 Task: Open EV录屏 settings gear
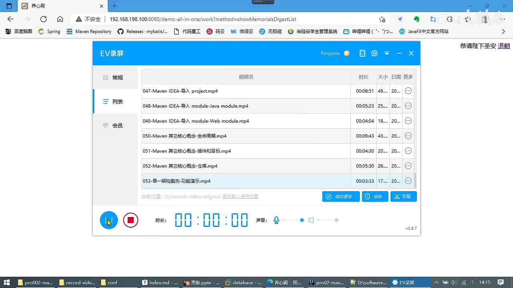(x=374, y=53)
